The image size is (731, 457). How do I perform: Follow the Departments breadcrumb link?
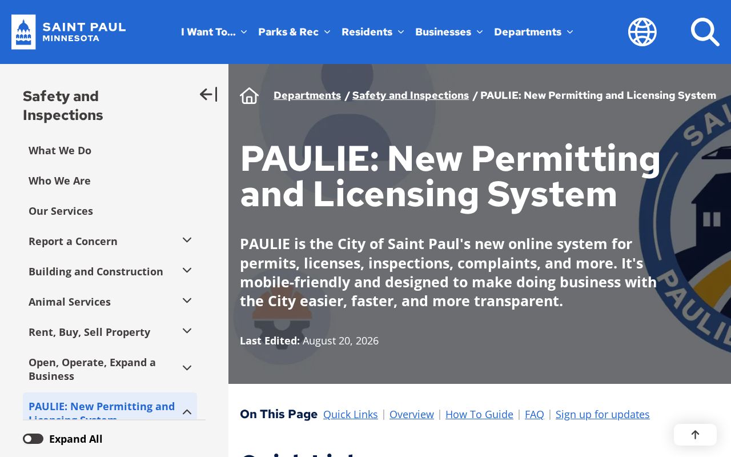307,95
